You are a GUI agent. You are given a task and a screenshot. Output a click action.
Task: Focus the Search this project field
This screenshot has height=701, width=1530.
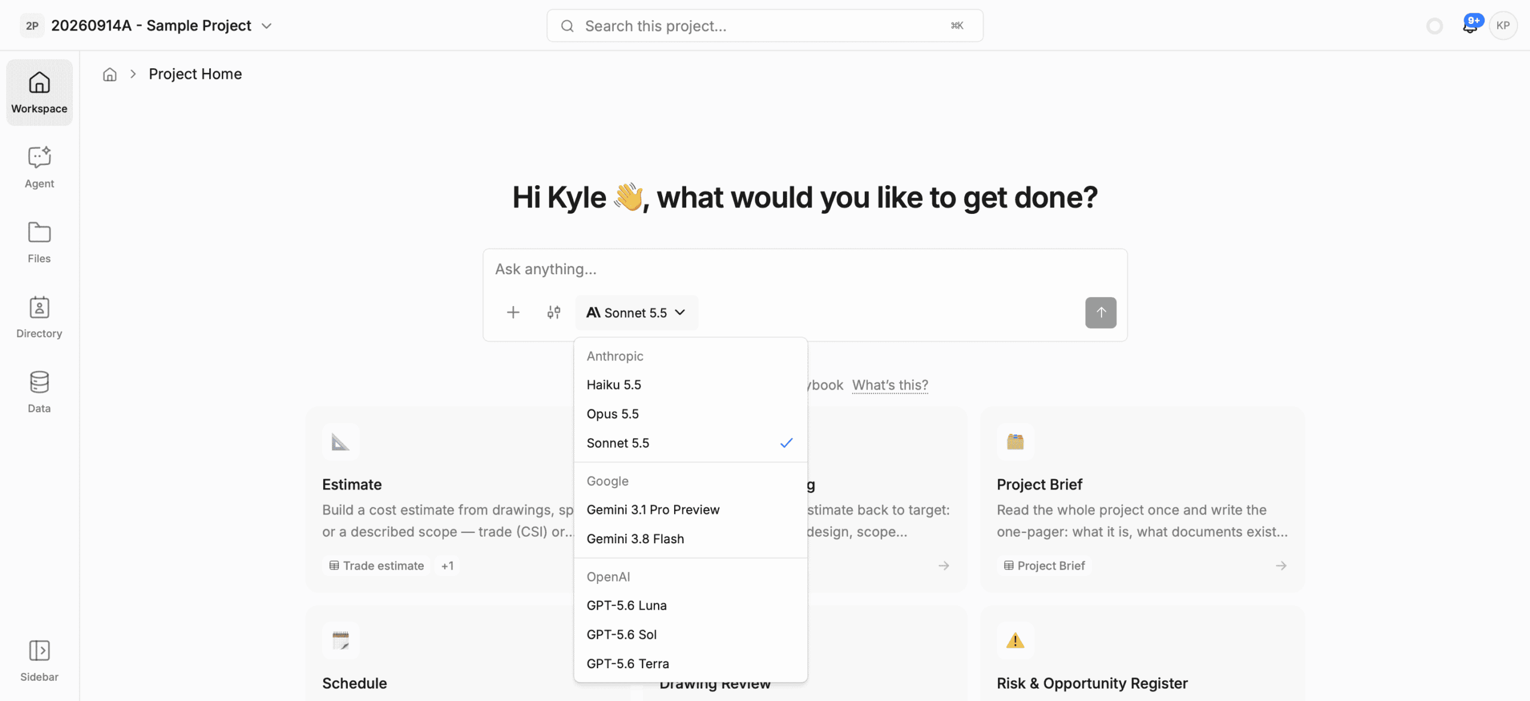pos(764,26)
